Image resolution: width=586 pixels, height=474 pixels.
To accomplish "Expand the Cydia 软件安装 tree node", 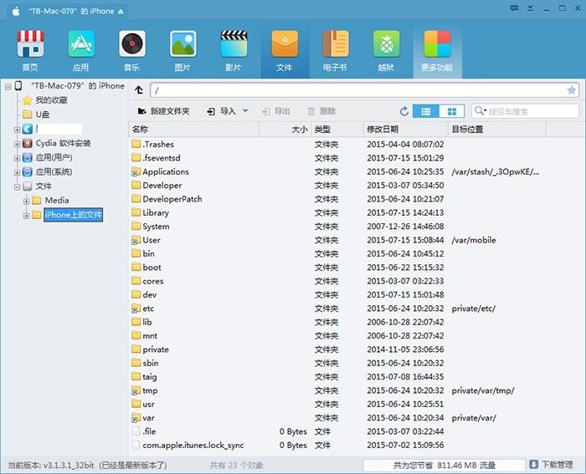I will [18, 144].
